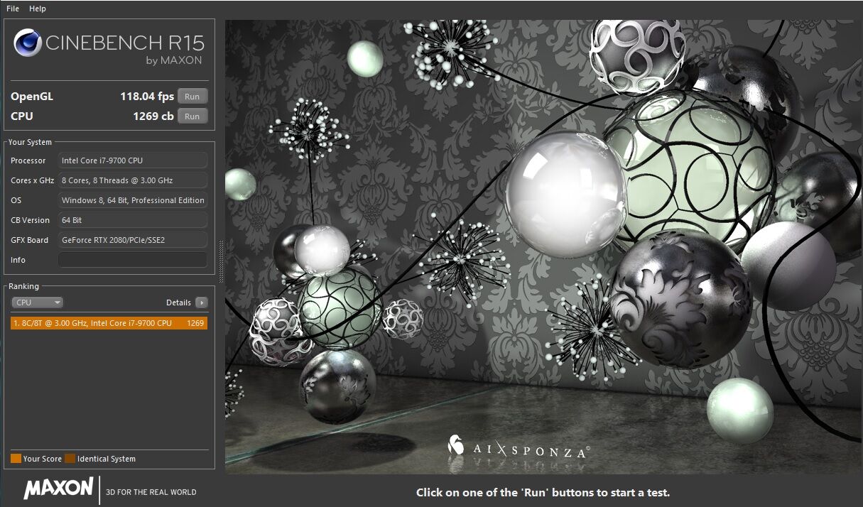
Task: Click the Details label in Ranking
Action: tap(178, 302)
